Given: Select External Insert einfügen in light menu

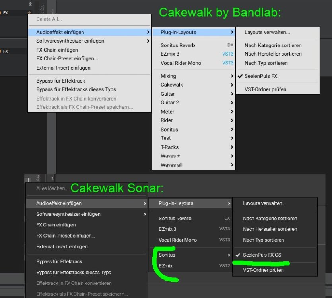Looking at the screenshot, I should point(89,68).
